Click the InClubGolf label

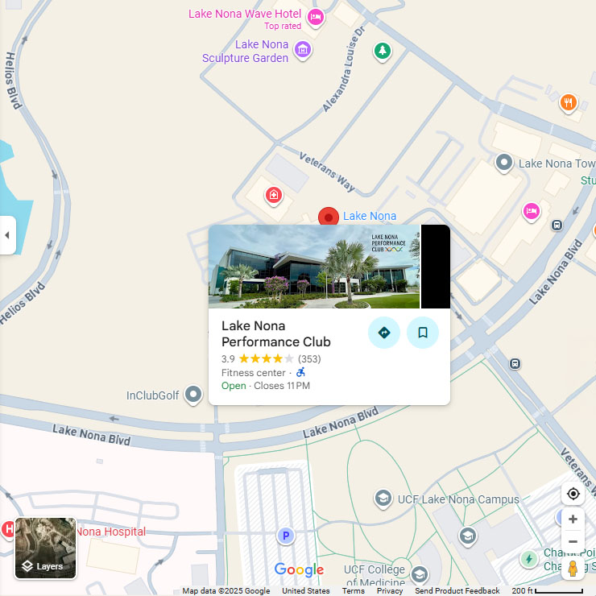point(152,395)
